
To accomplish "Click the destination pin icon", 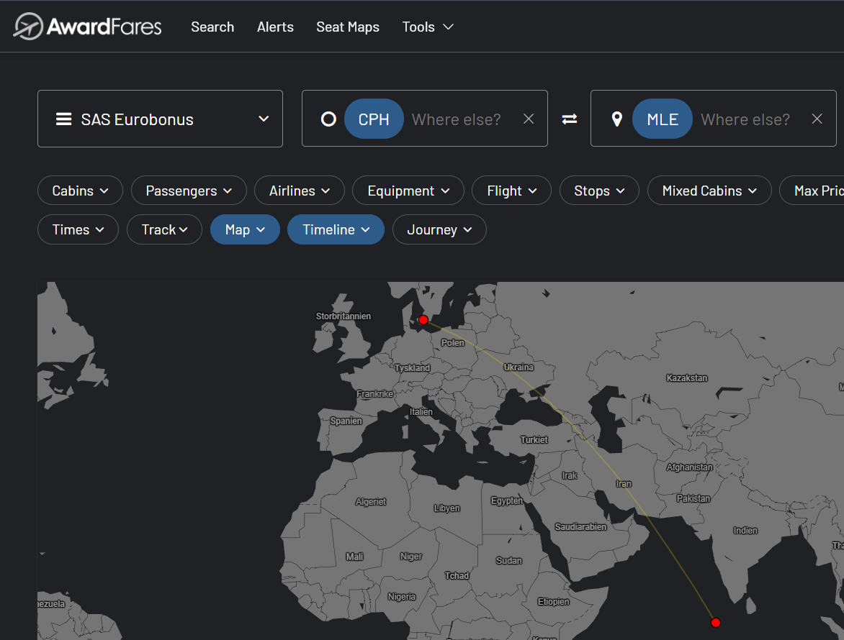I will (616, 119).
